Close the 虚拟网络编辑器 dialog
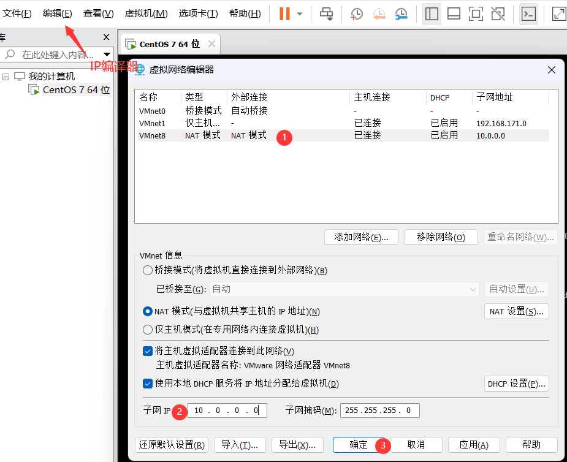Viewport: 567px width, 462px height. [552, 70]
